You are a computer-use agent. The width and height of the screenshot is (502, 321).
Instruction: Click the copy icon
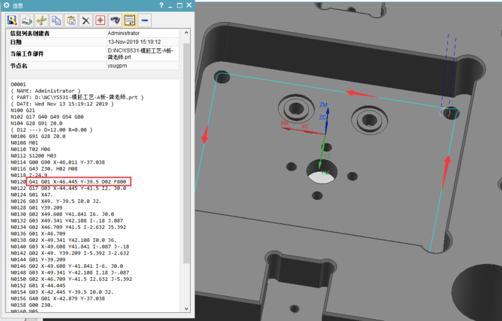tap(56, 21)
